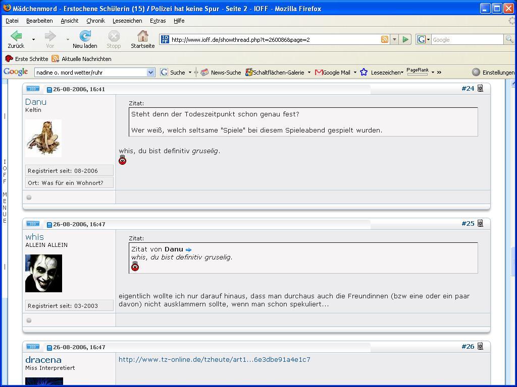
Task: Click the IOFF site favicon
Action: (x=165, y=39)
